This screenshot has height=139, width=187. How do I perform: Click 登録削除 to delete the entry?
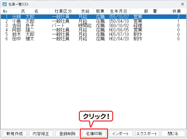[x=67, y=134]
